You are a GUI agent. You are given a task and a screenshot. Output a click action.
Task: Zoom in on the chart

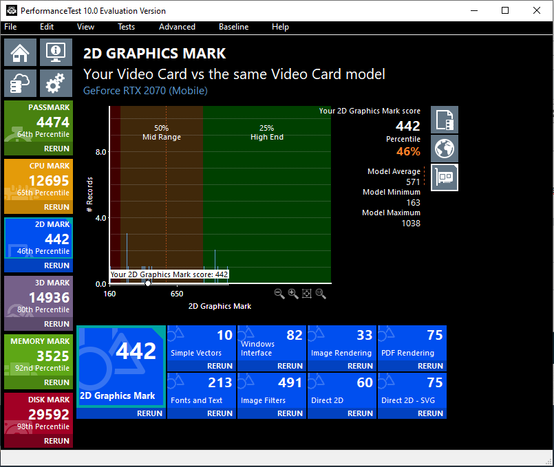coord(293,294)
